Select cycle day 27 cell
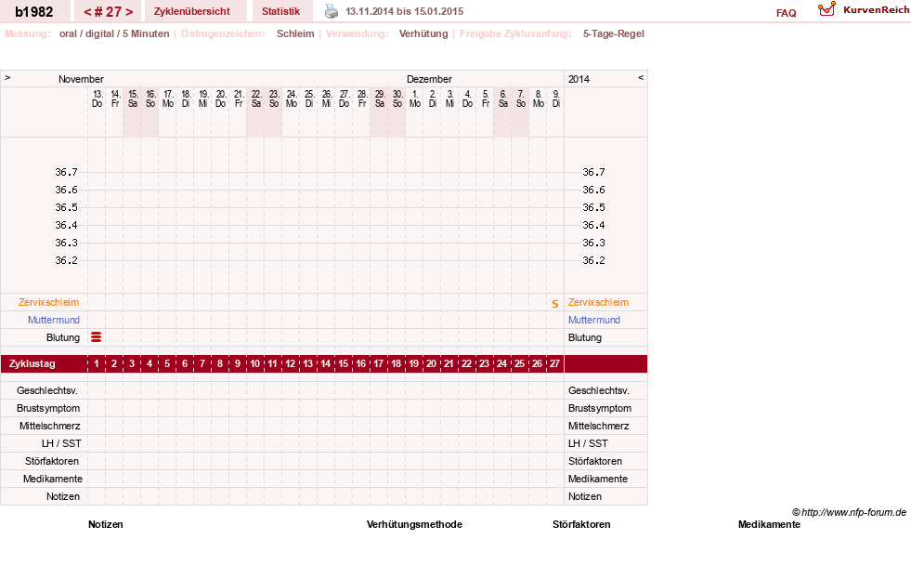 pos(554,363)
